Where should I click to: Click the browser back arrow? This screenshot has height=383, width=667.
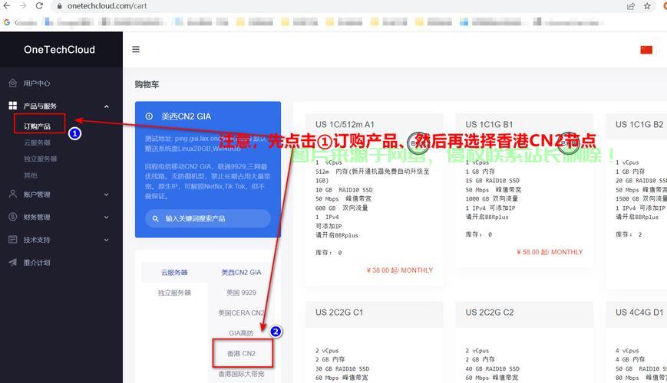click(x=7, y=6)
